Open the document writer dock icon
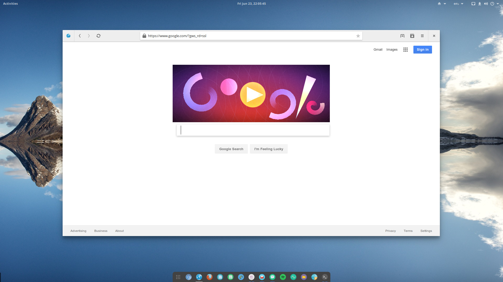503x282 pixels. (220, 277)
